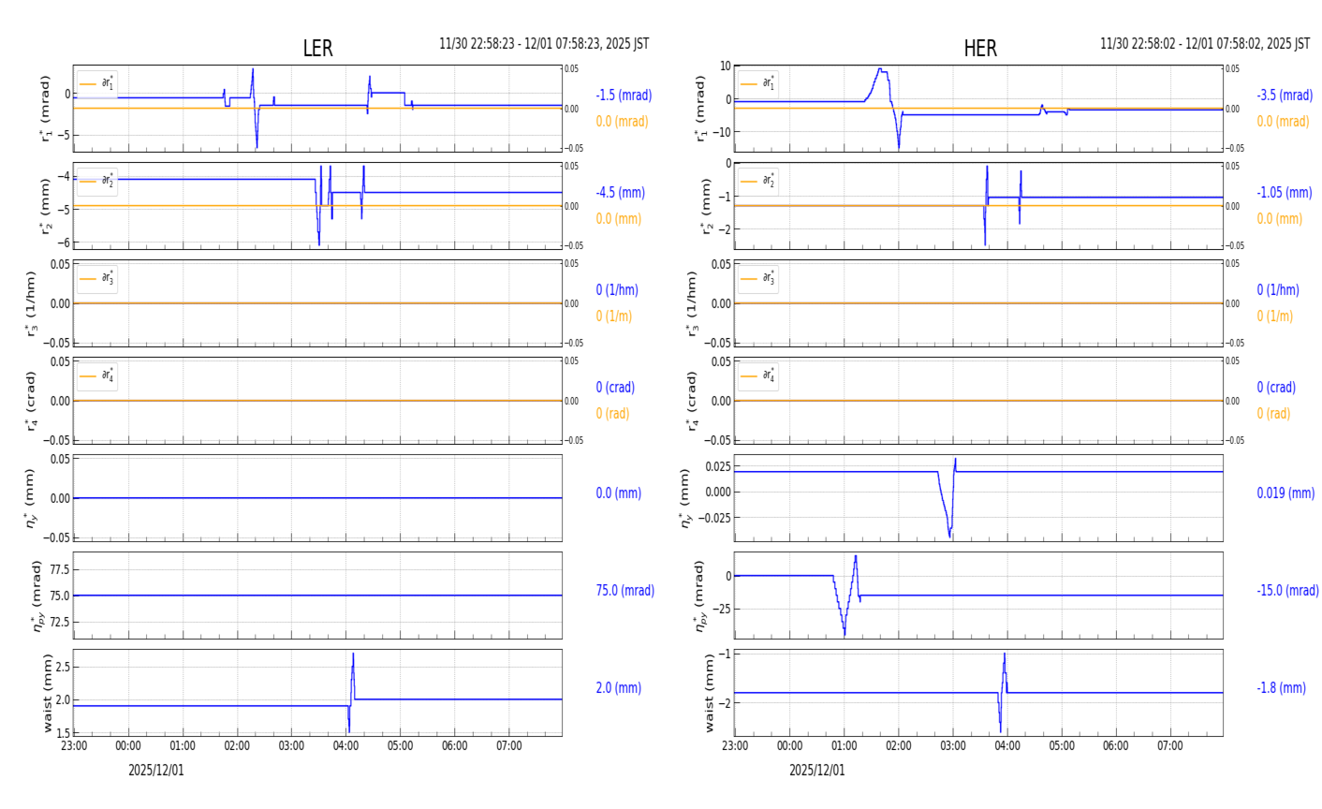Click the -15.0 (mrad) readout
This screenshot has height=809, width=1322.
pos(1287,591)
